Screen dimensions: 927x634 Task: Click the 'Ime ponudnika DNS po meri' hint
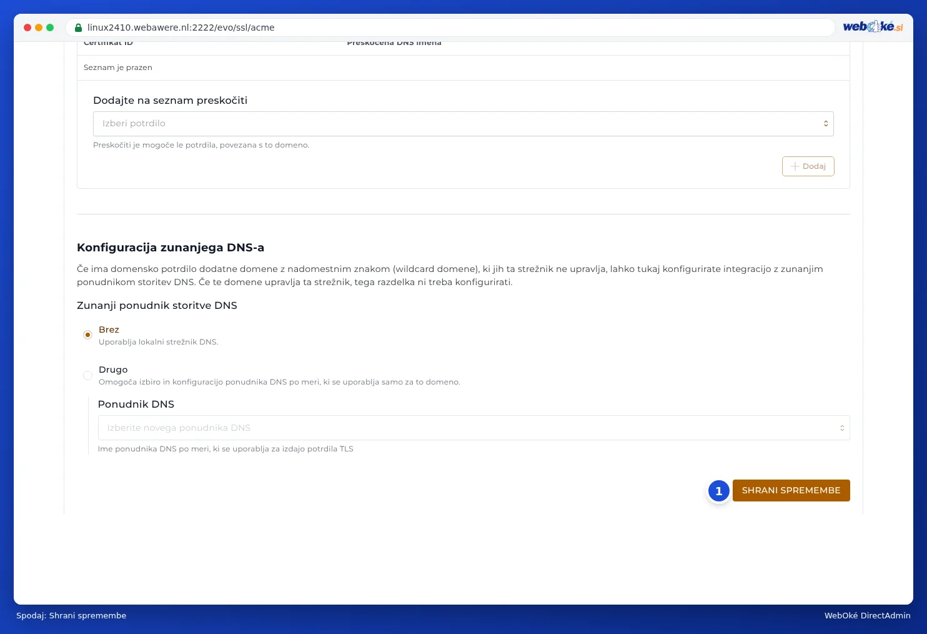point(226,449)
